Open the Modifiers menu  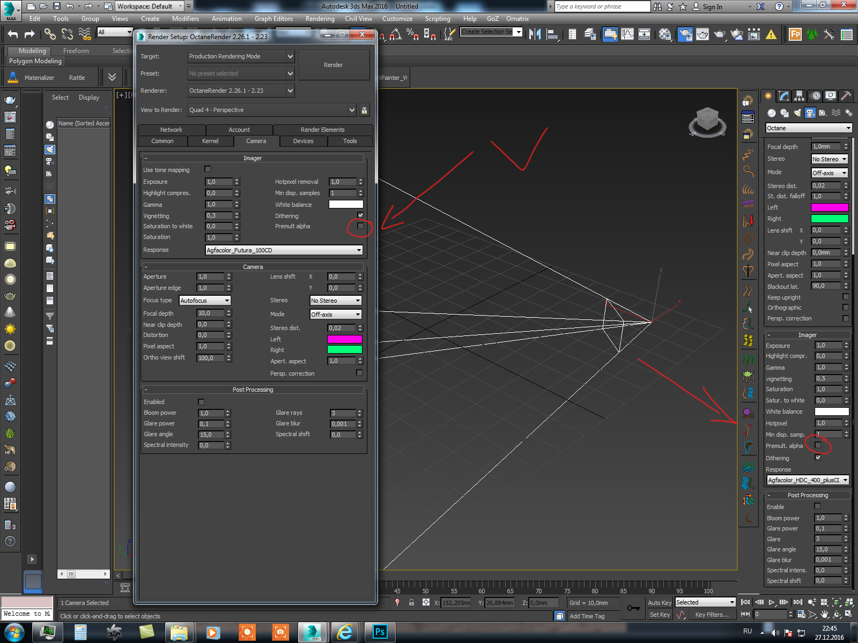pyautogui.click(x=185, y=19)
